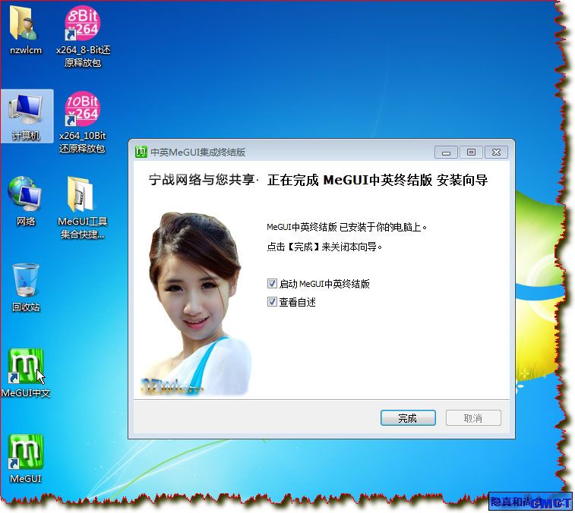This screenshot has width=575, height=513.
Task: Close the installer window with X
Action: coord(496,152)
